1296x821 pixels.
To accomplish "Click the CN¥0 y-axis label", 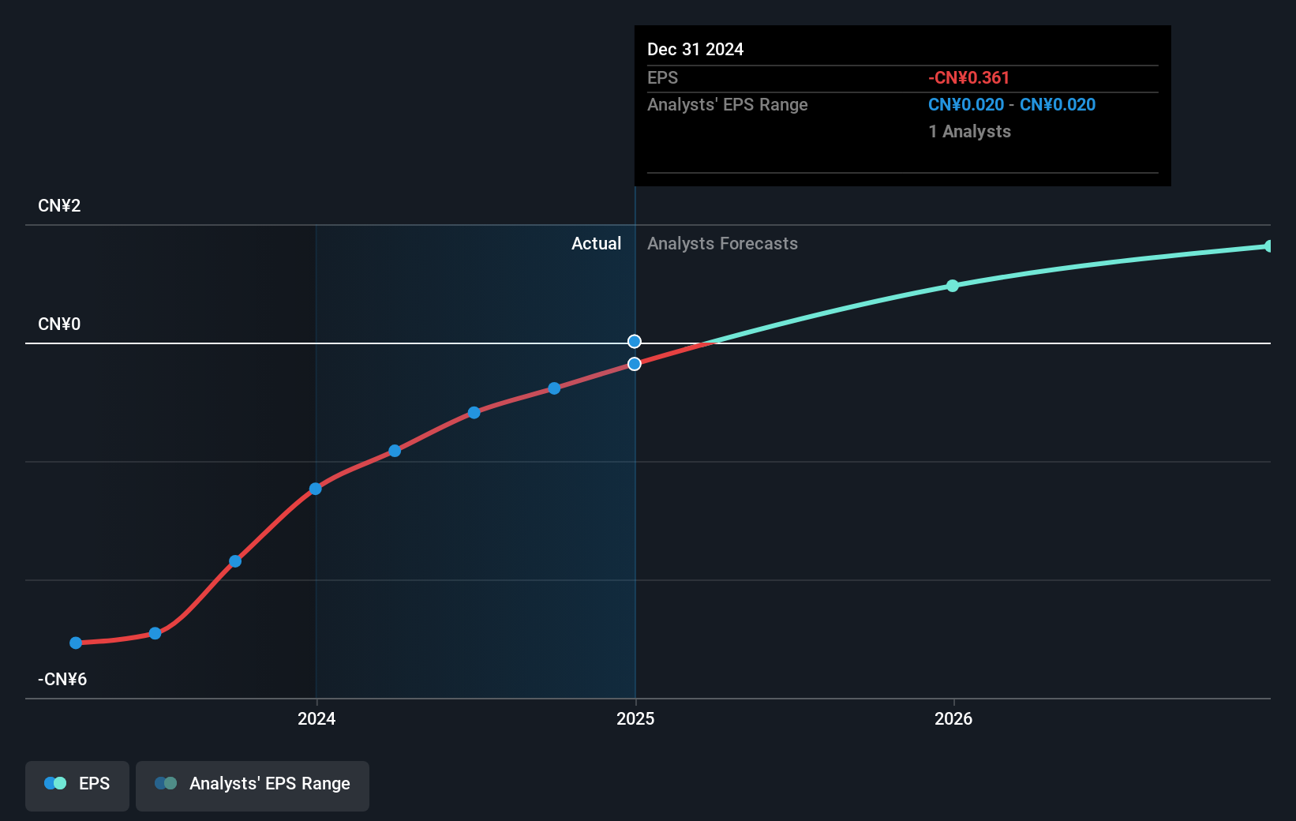I will point(59,324).
